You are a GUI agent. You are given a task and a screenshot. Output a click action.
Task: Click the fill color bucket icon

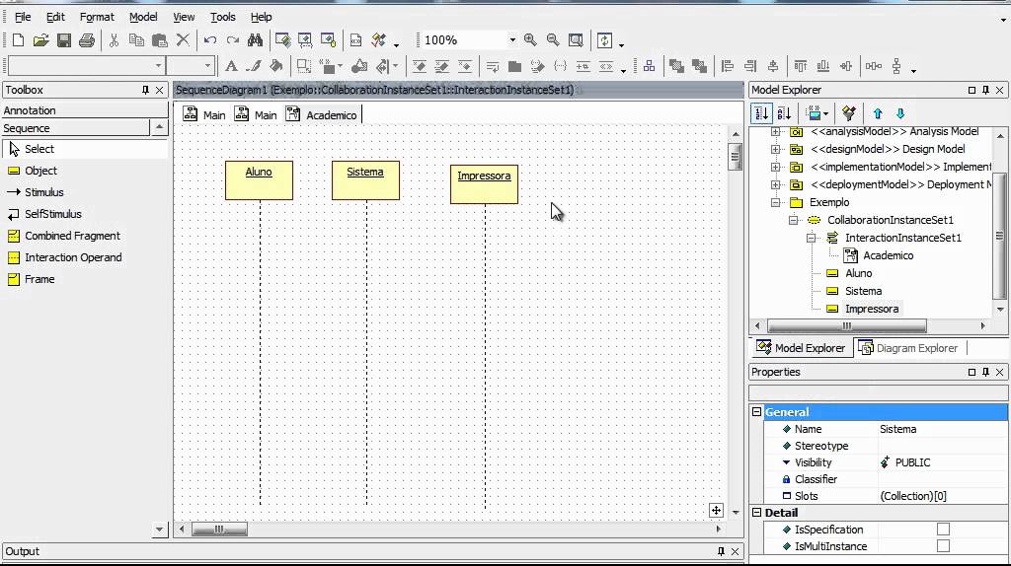pos(276,66)
